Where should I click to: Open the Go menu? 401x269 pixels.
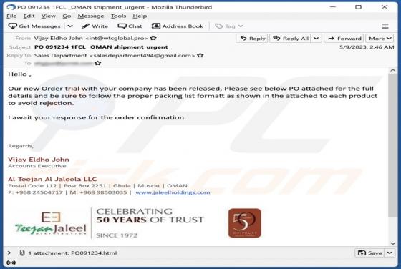pos(67,16)
